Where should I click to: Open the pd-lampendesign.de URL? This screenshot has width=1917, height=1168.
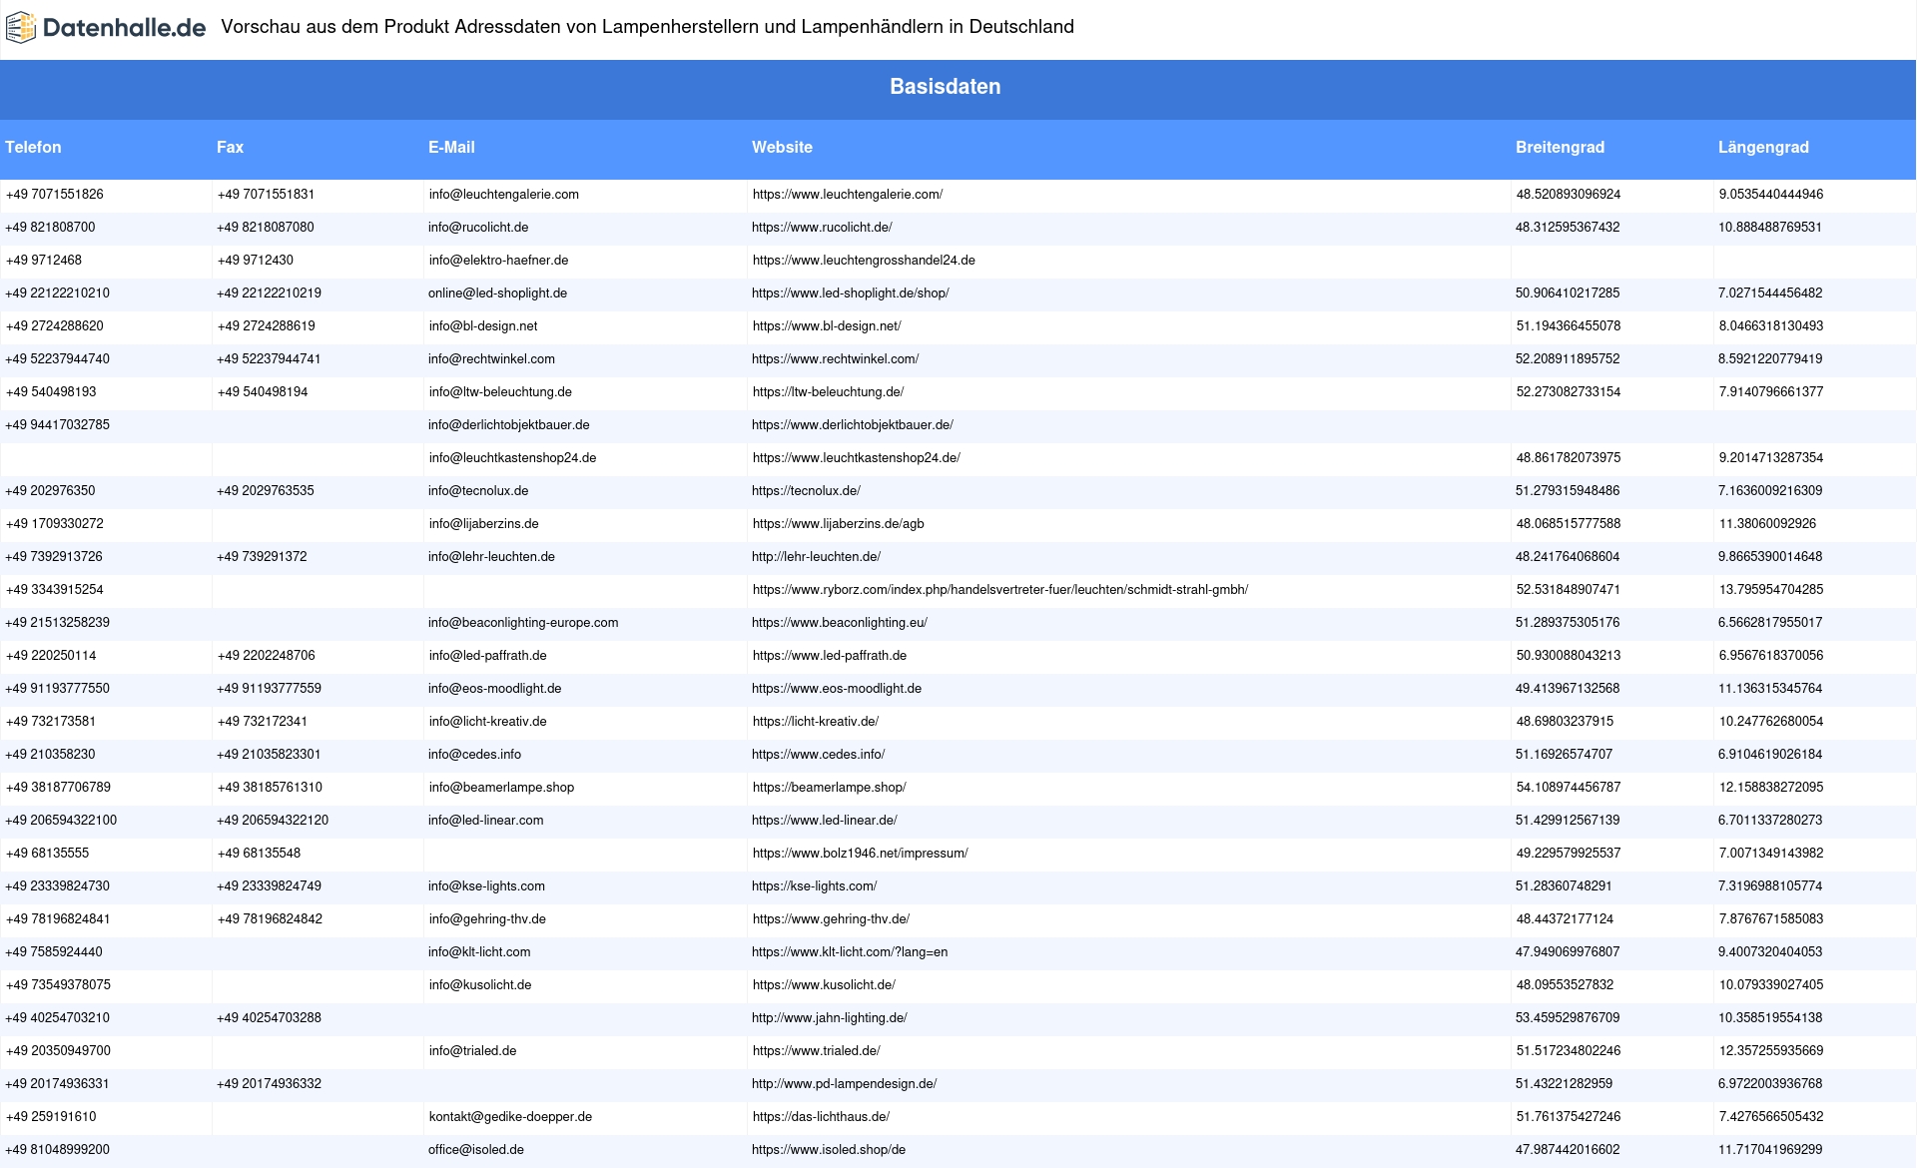[x=845, y=1084]
